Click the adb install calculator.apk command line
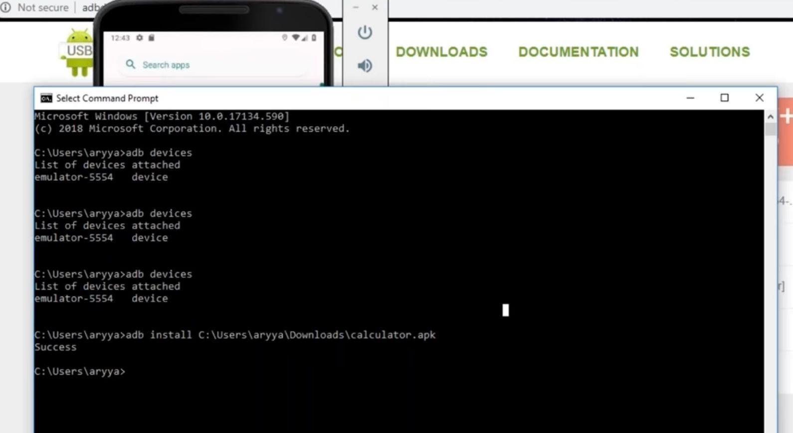 coord(235,335)
